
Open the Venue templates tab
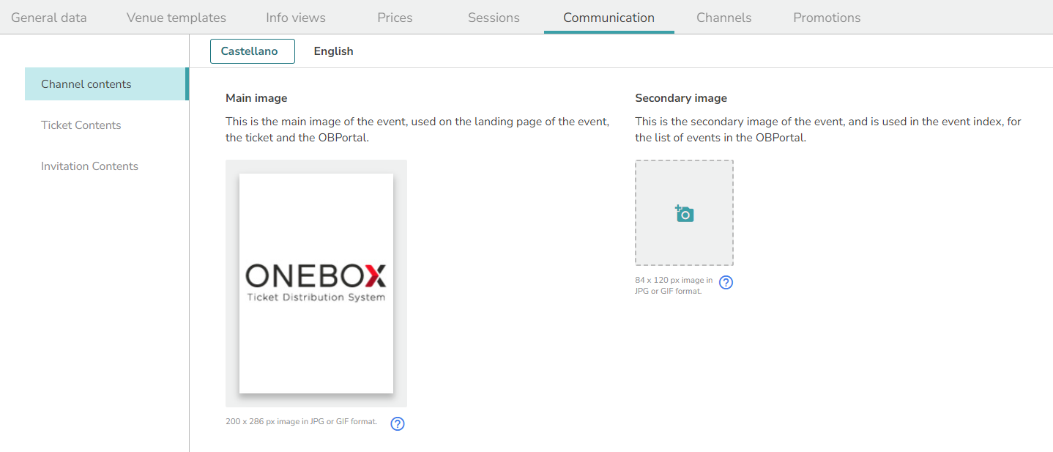point(176,18)
